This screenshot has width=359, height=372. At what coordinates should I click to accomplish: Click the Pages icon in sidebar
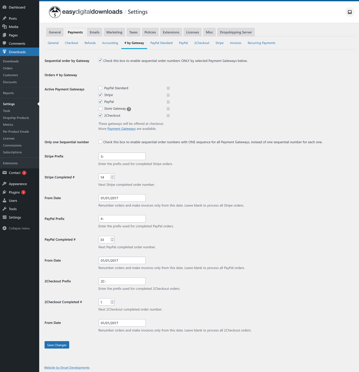click(4, 35)
